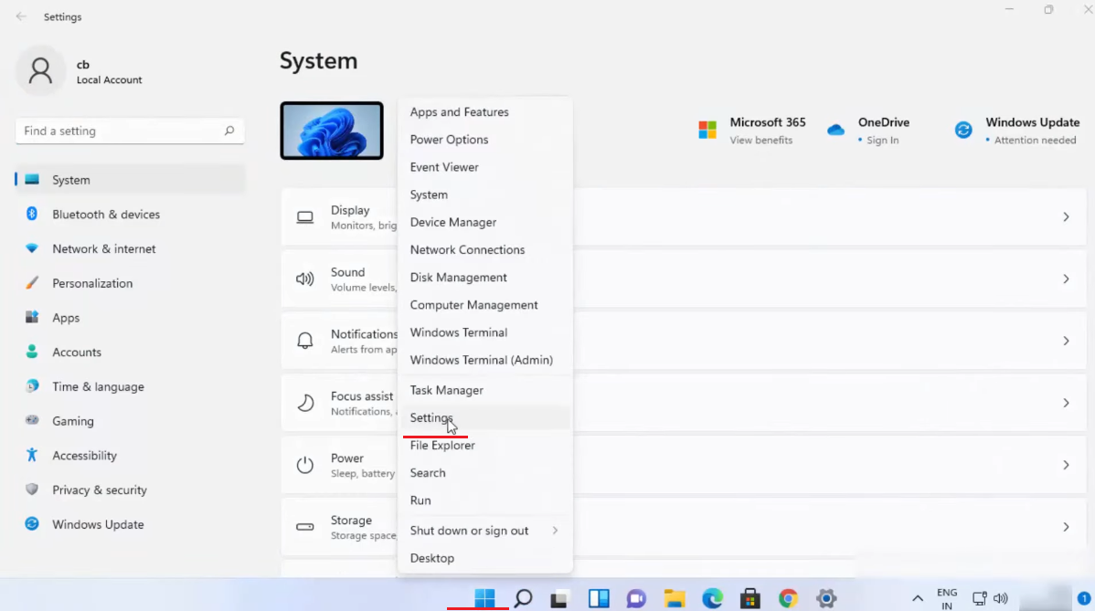Image resolution: width=1095 pixels, height=611 pixels.
Task: Click Microsoft 365 View benefits link
Action: 761,141
